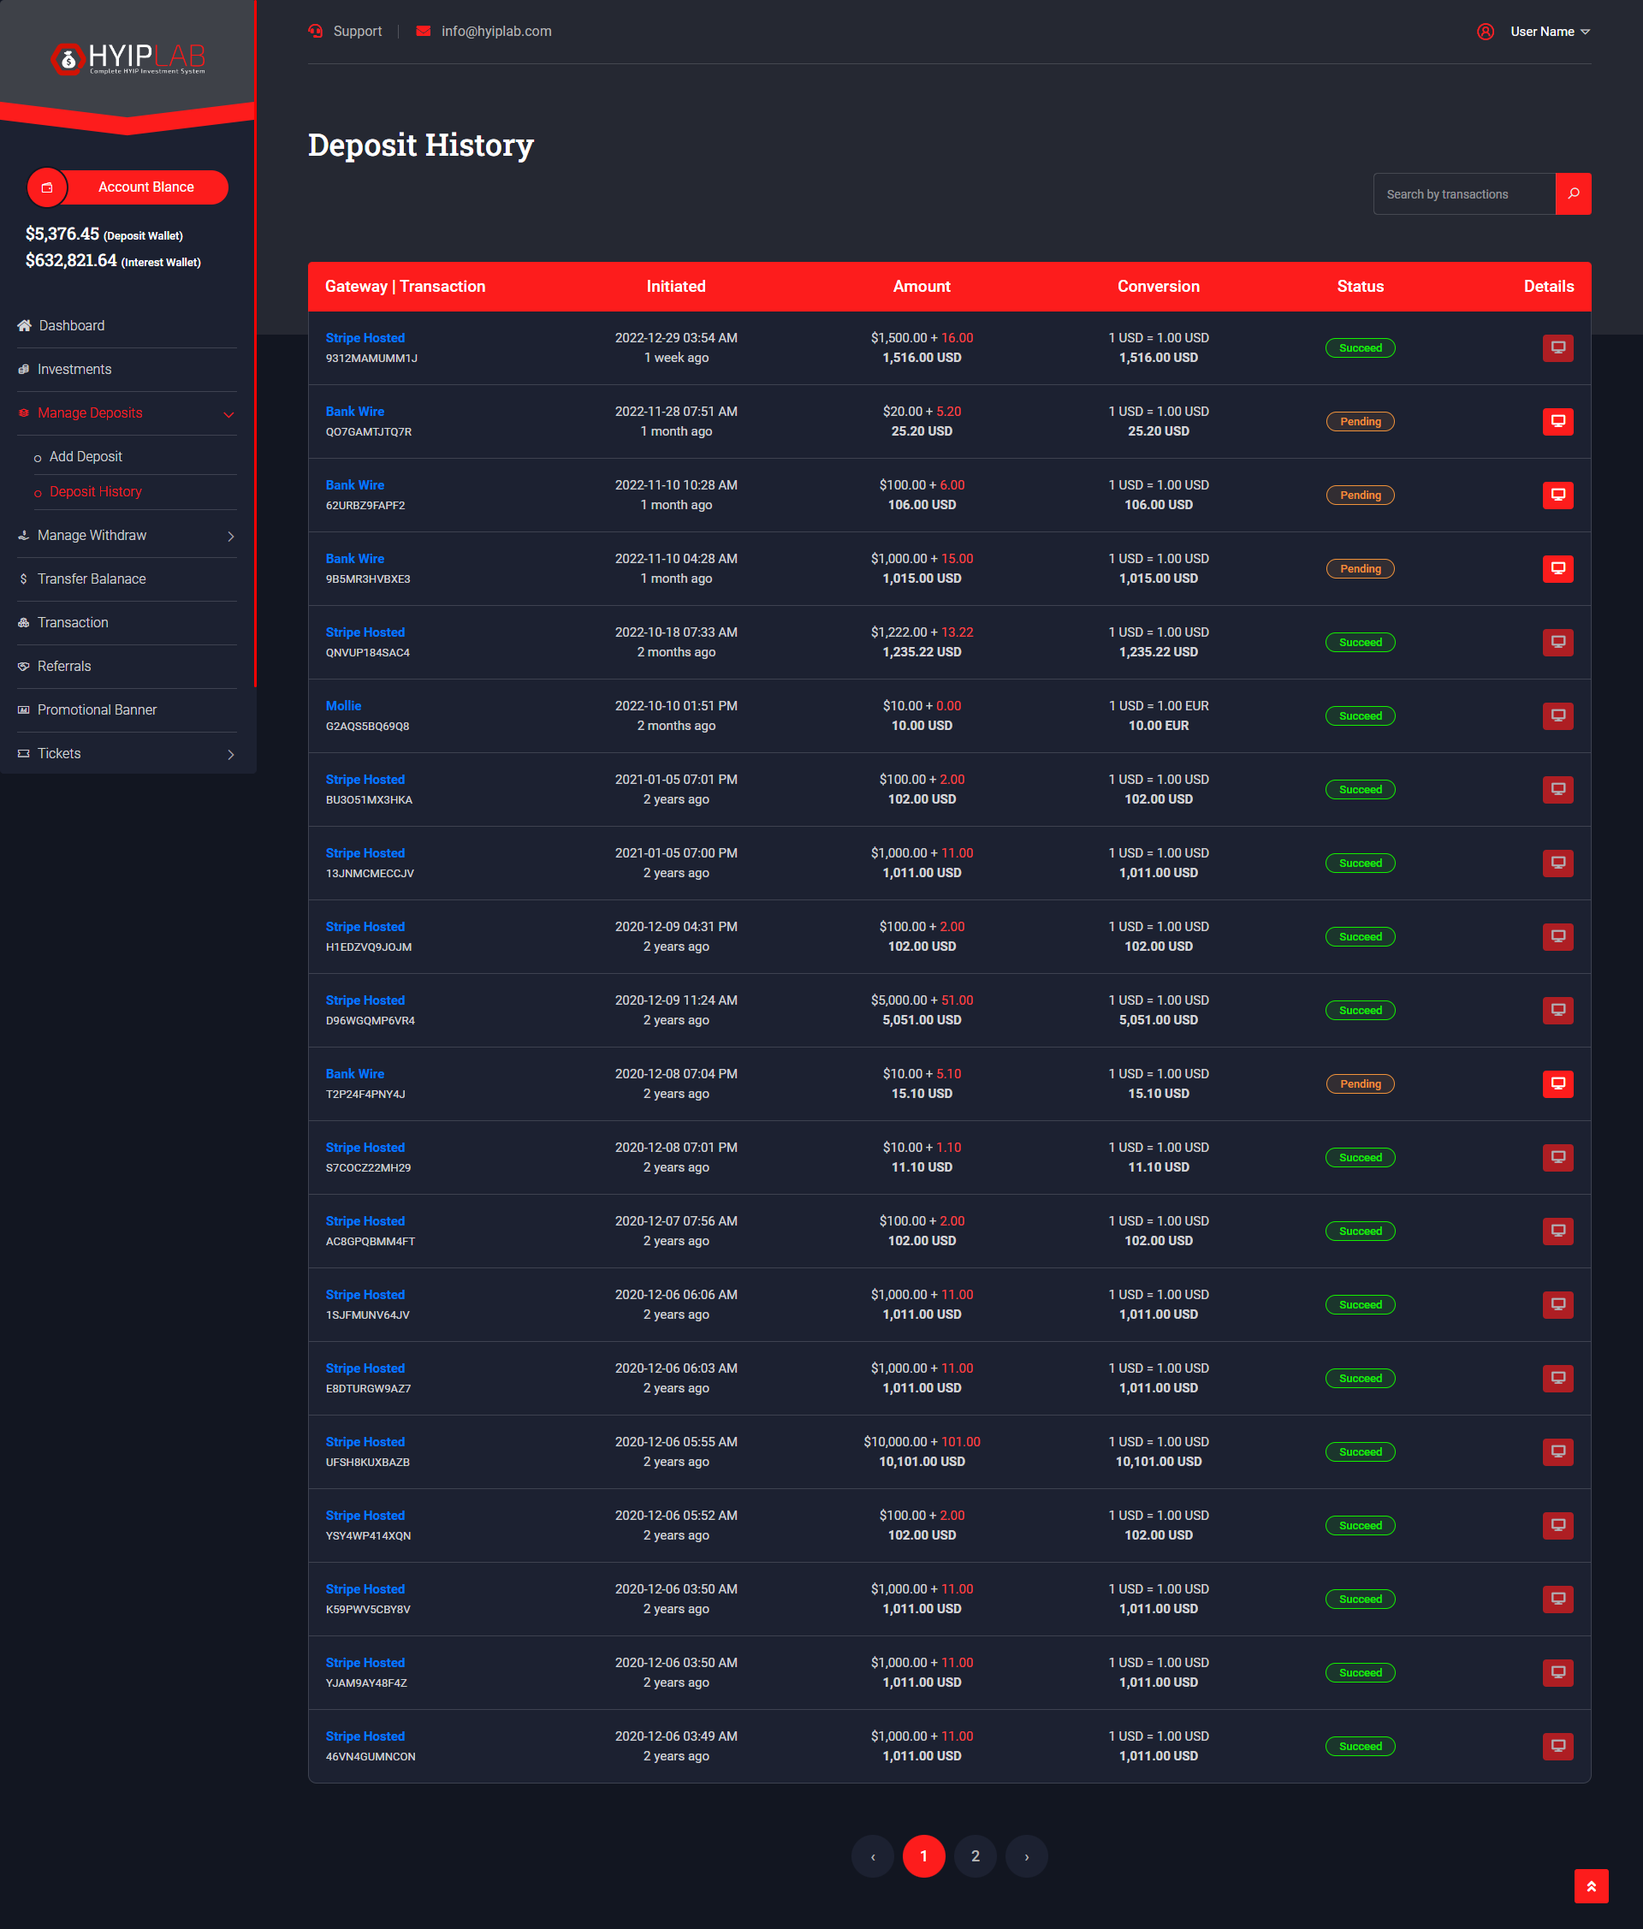Screen dimensions: 1643x1929
Task: Open the Referrals sidebar item
Action: coord(64,667)
